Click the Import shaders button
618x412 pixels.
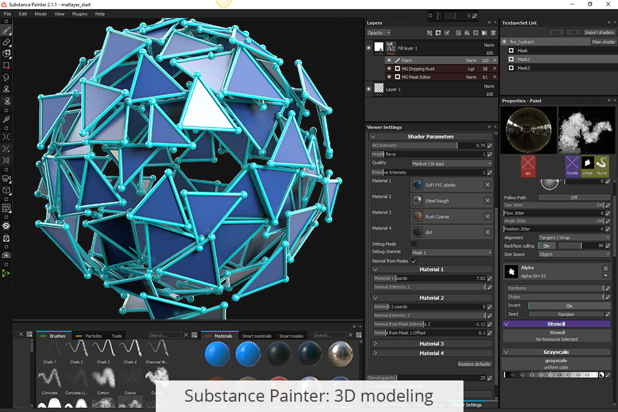tap(599, 32)
